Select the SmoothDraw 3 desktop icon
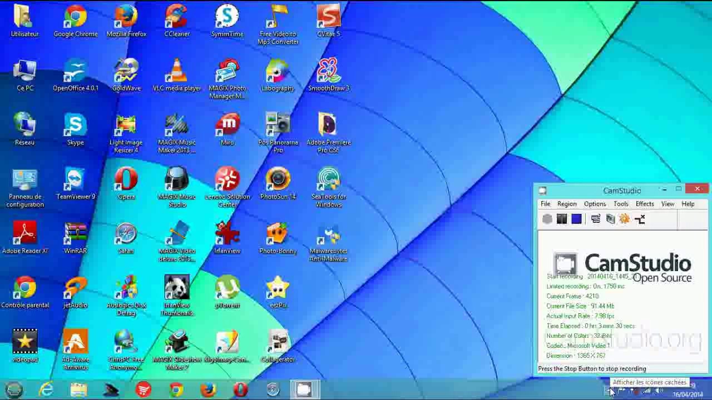Viewport: 712px width, 400px height. coord(329,76)
